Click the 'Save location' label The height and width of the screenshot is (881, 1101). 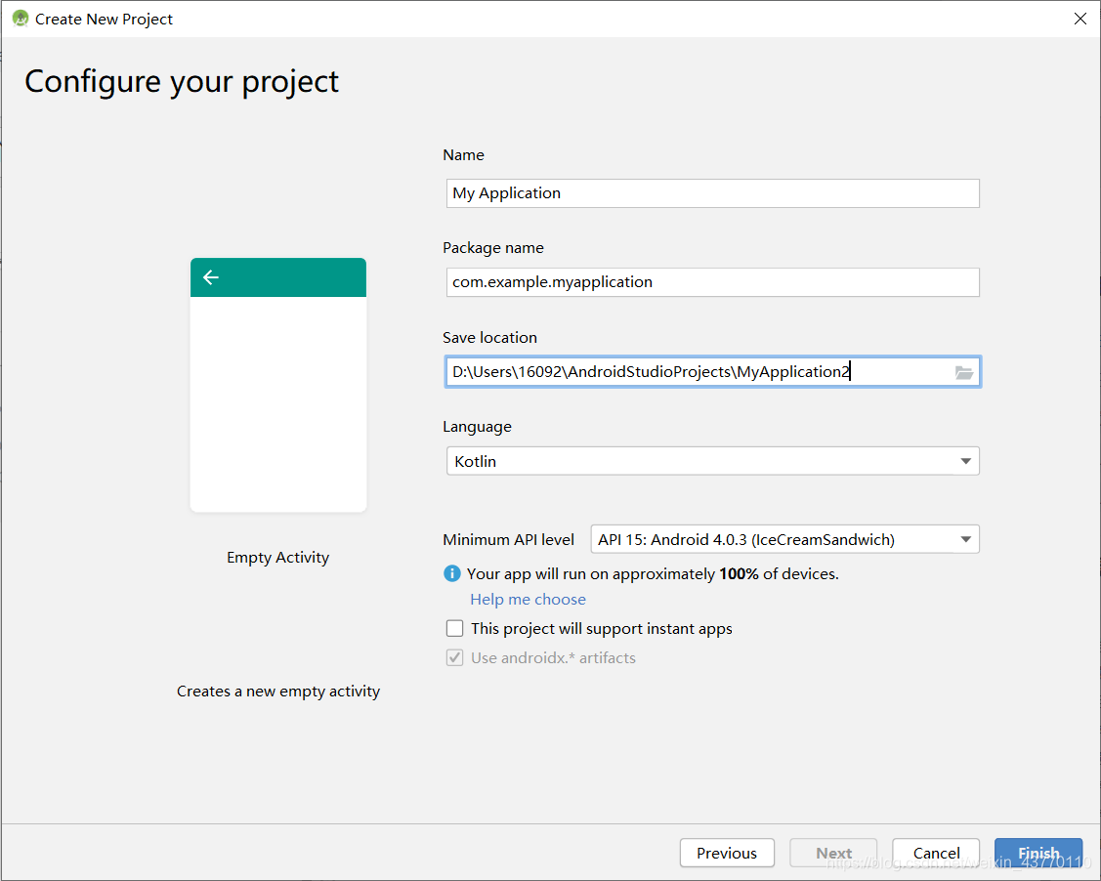(x=490, y=338)
